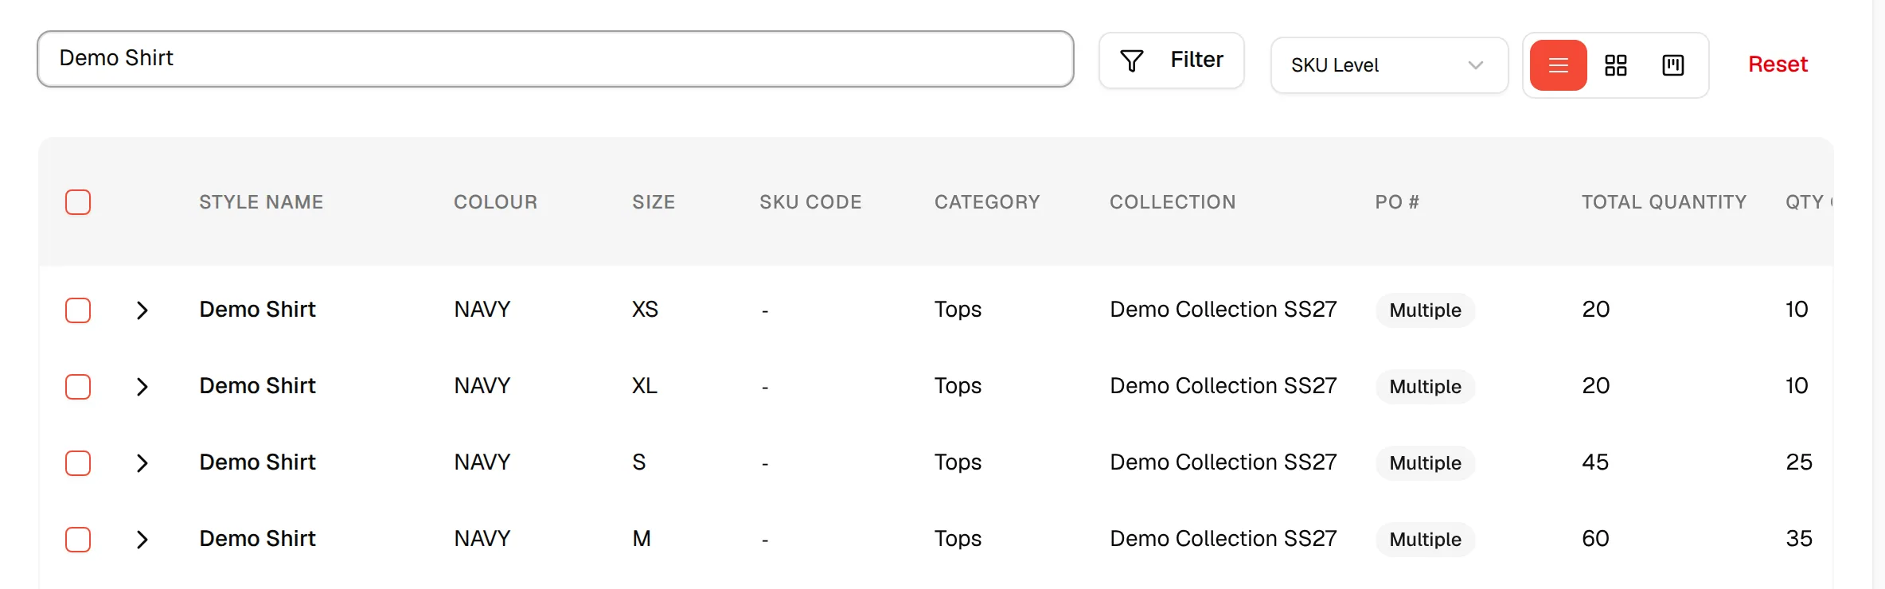The width and height of the screenshot is (1885, 589).
Task: Click total quantity 60 cell
Action: [1595, 539]
